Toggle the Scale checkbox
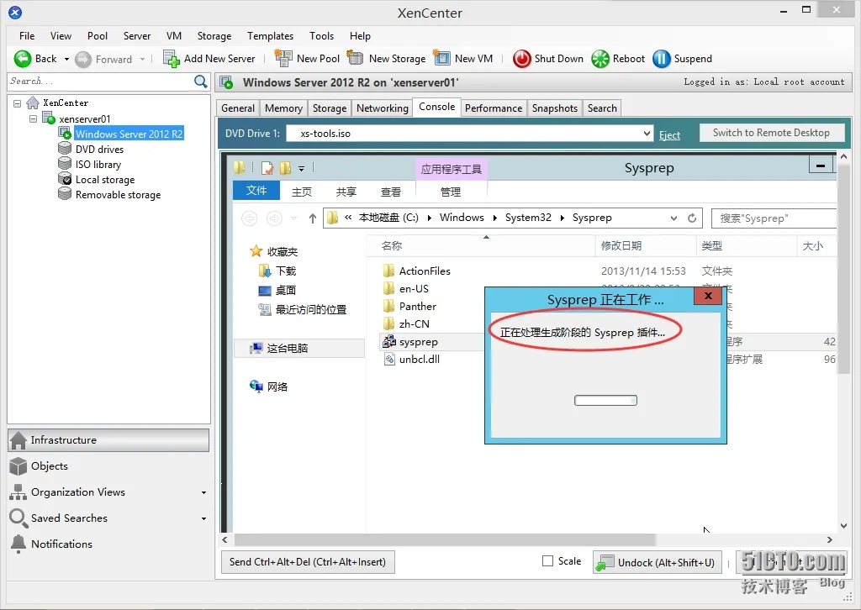861x610 pixels. tap(547, 561)
